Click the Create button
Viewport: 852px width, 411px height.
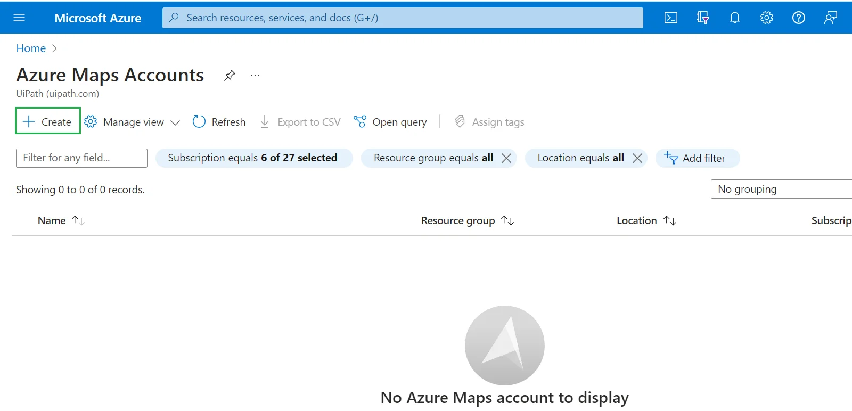(48, 120)
